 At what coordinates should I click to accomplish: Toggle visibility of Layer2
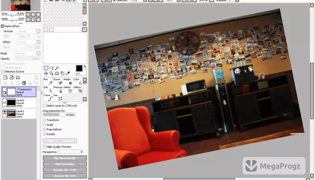tap(4, 101)
